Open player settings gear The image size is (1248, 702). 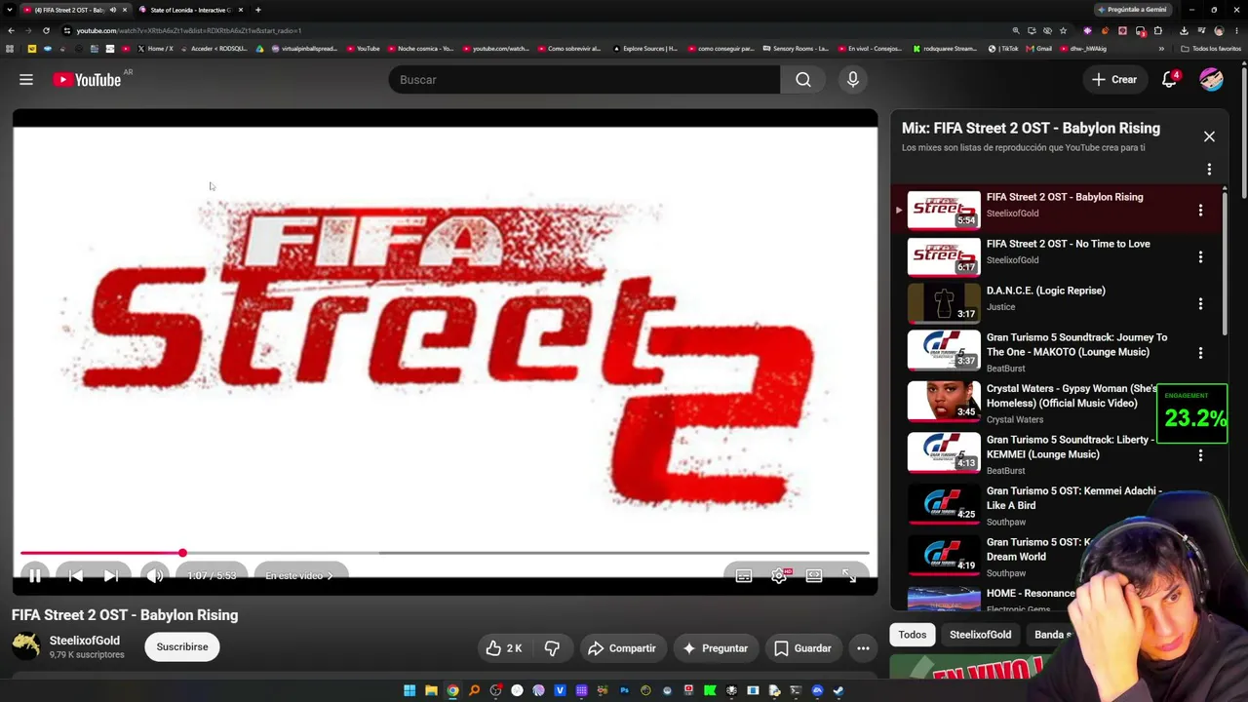coord(779,576)
